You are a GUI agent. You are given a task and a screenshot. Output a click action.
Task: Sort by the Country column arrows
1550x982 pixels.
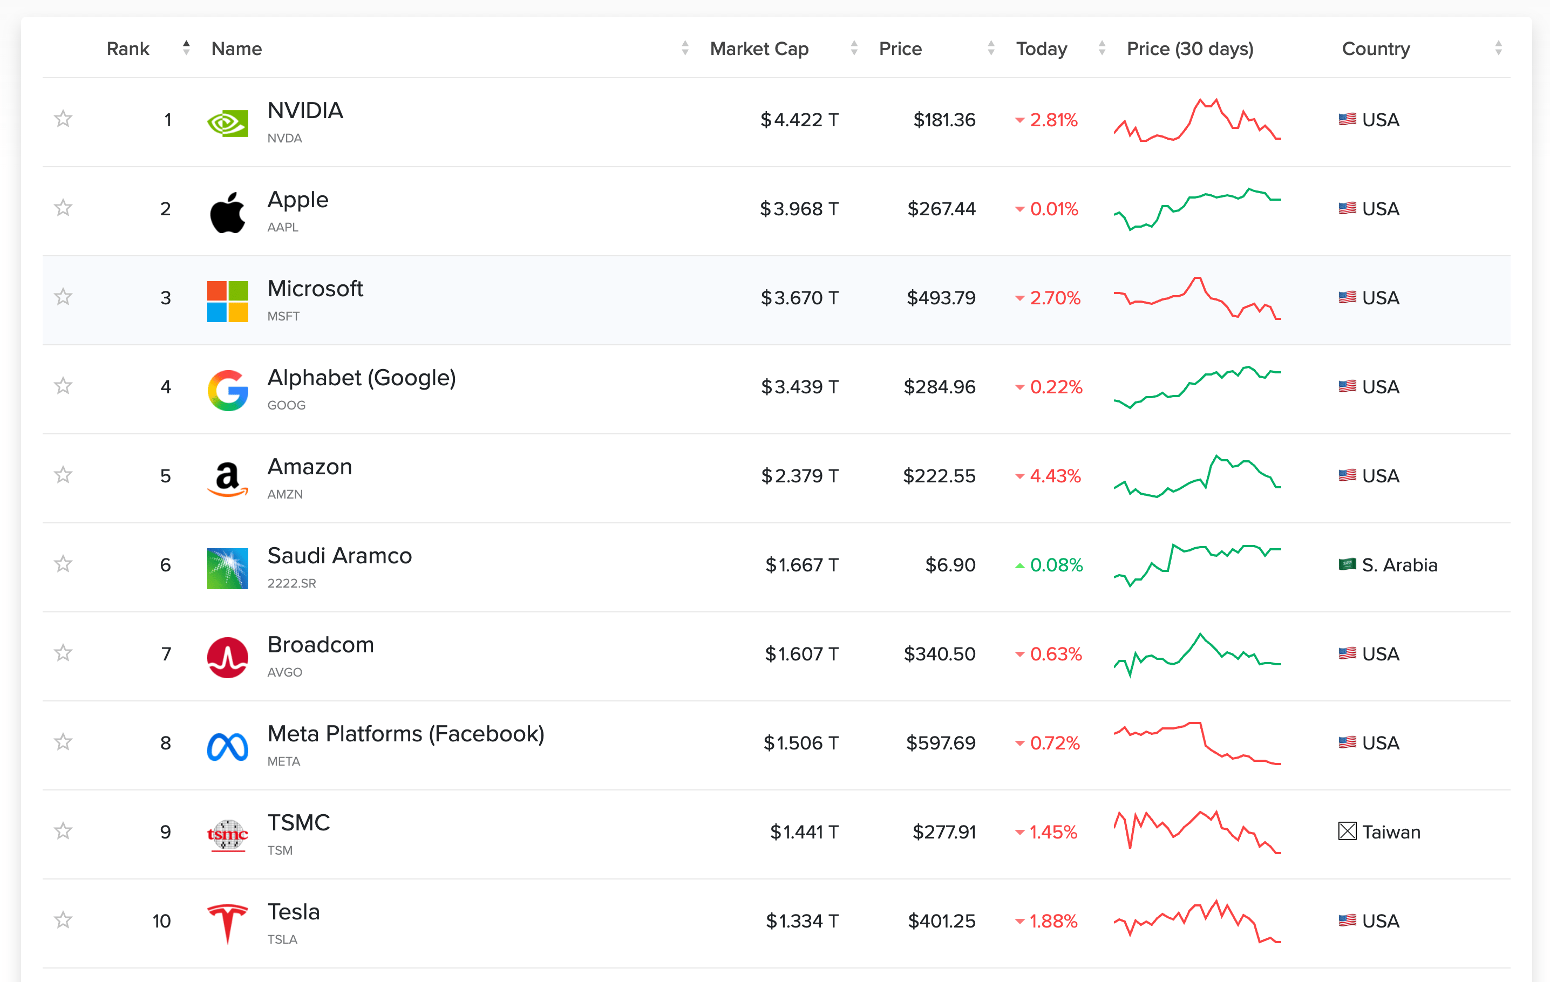[1498, 48]
